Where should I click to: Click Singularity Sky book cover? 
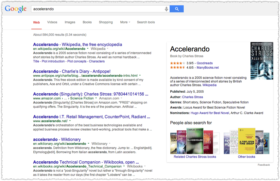coord(181,142)
